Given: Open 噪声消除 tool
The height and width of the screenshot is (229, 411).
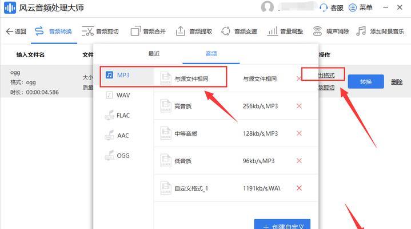Looking at the screenshot, I should click(x=331, y=31).
